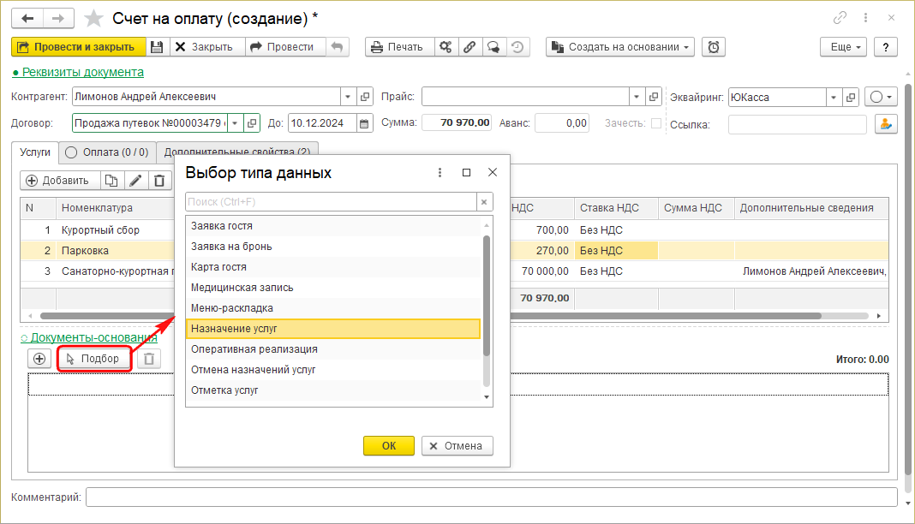Click the chain link icon in toolbar
Viewport: 915px width, 524px height.
pos(469,47)
